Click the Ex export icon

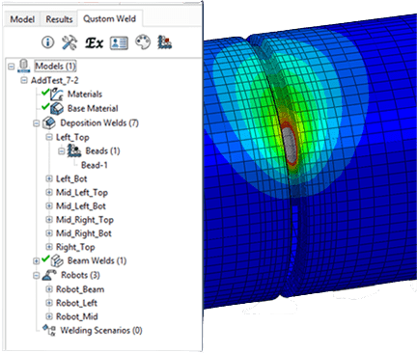(94, 42)
